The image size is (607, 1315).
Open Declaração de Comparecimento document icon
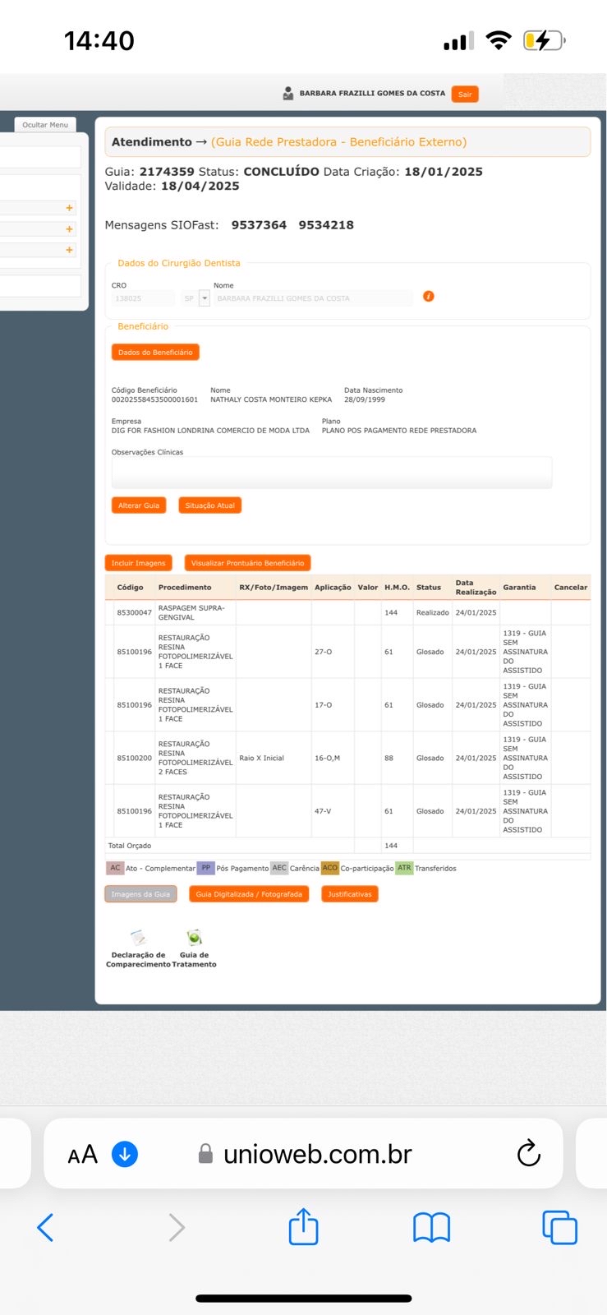(x=138, y=938)
